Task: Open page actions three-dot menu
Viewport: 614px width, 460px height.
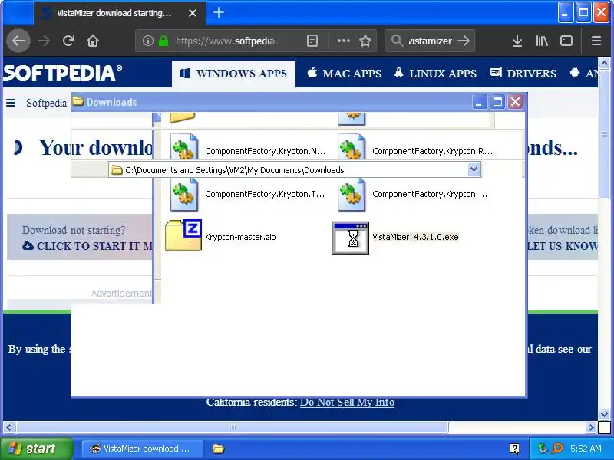Action: (x=343, y=41)
